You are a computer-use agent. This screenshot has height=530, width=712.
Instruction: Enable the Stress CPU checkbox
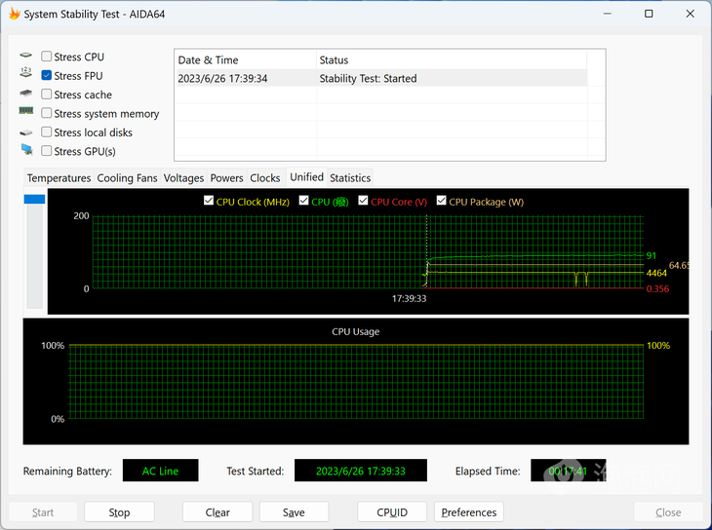46,57
